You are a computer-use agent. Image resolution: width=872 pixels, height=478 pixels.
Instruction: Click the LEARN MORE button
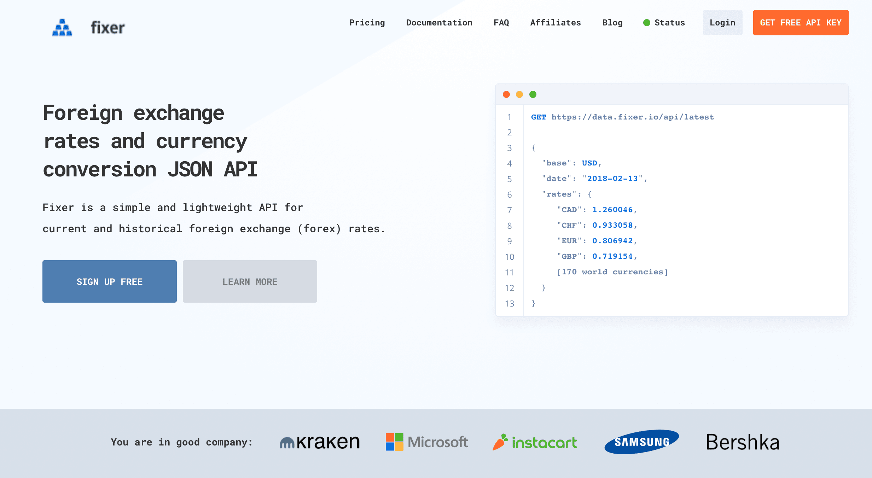250,281
